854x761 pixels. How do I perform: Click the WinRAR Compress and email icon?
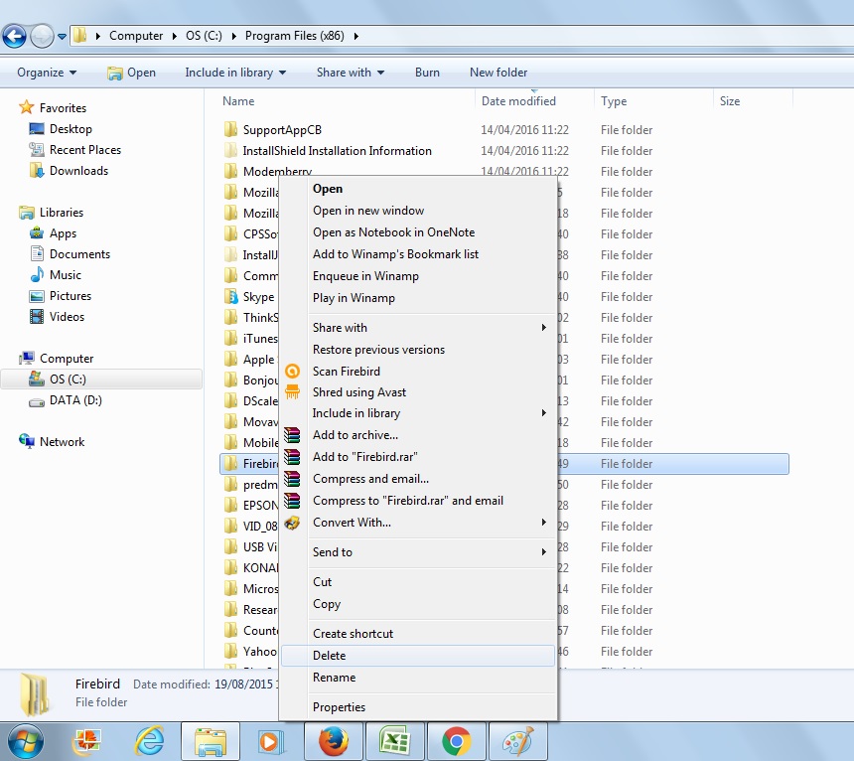pyautogui.click(x=293, y=478)
